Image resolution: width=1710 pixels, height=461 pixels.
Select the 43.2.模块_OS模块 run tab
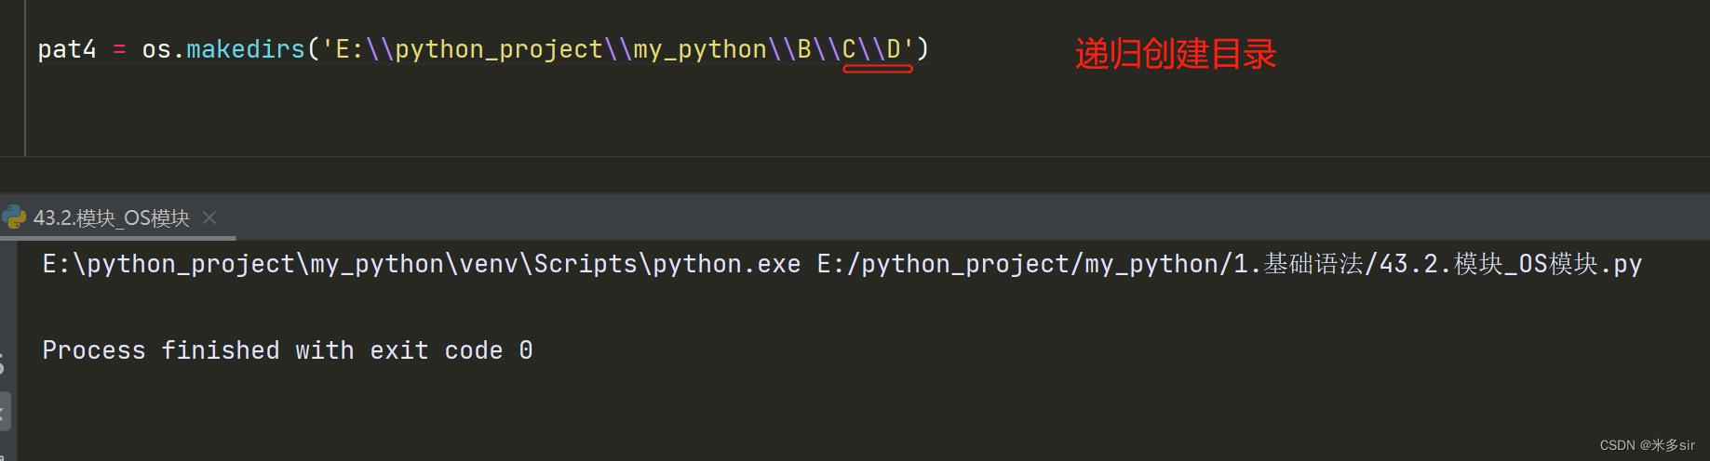(111, 218)
